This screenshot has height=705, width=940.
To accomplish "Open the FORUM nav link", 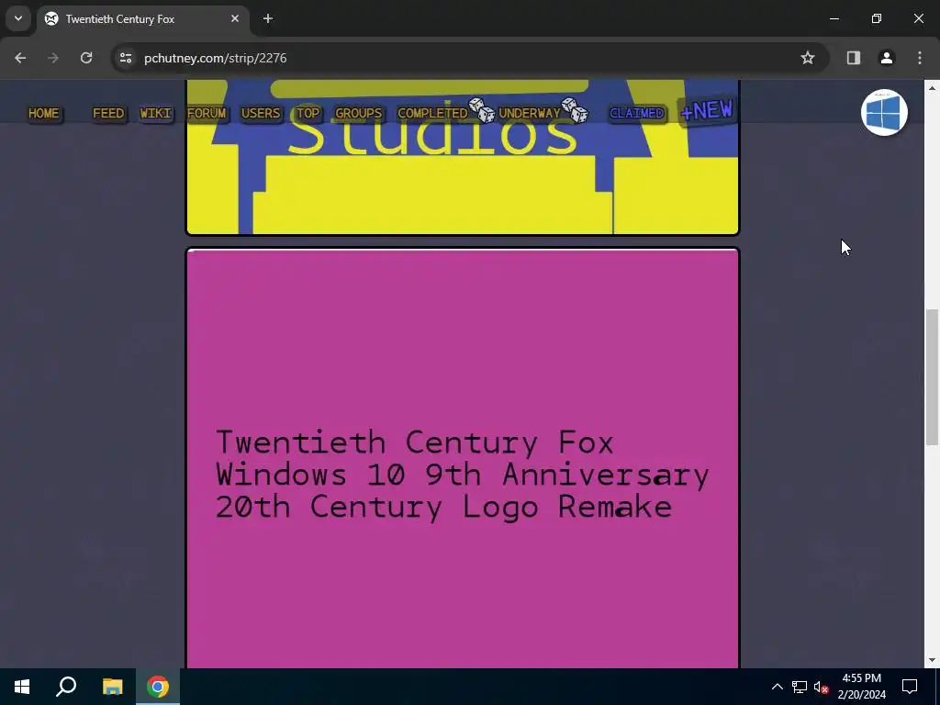I will [x=207, y=113].
